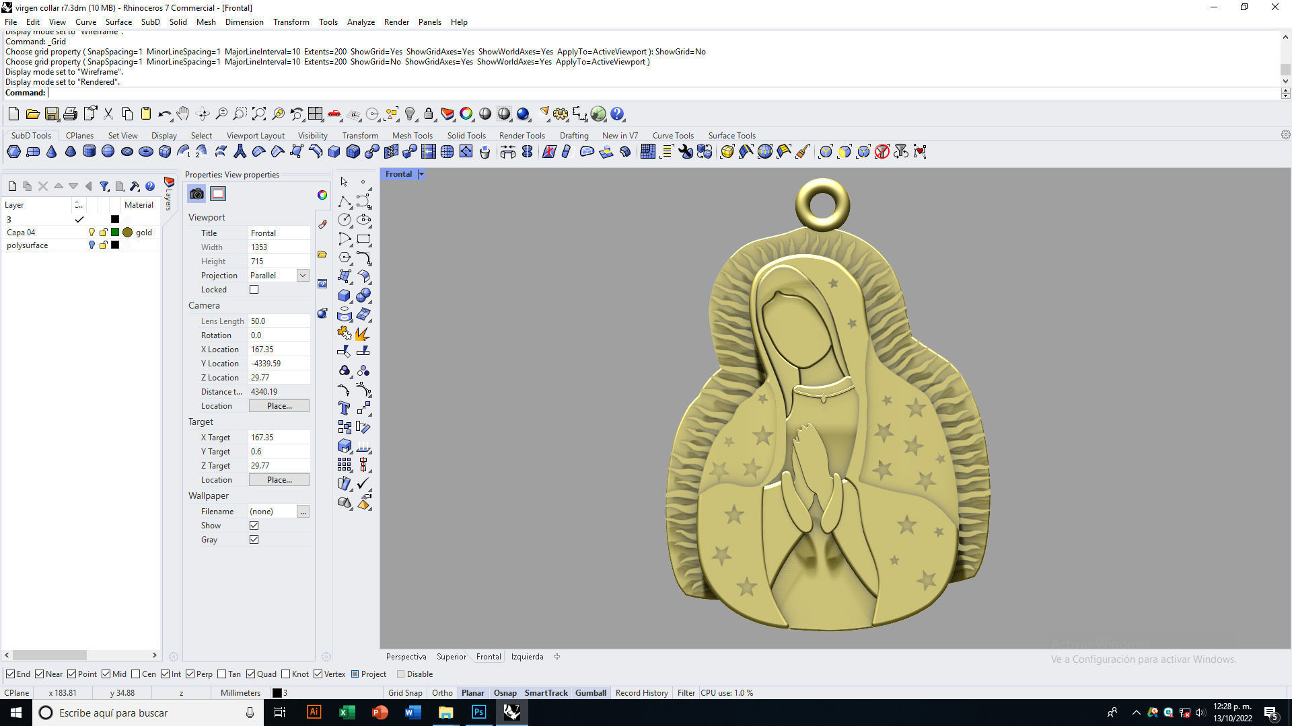
Task: Enable the Cen osnap checkbox
Action: 136,674
